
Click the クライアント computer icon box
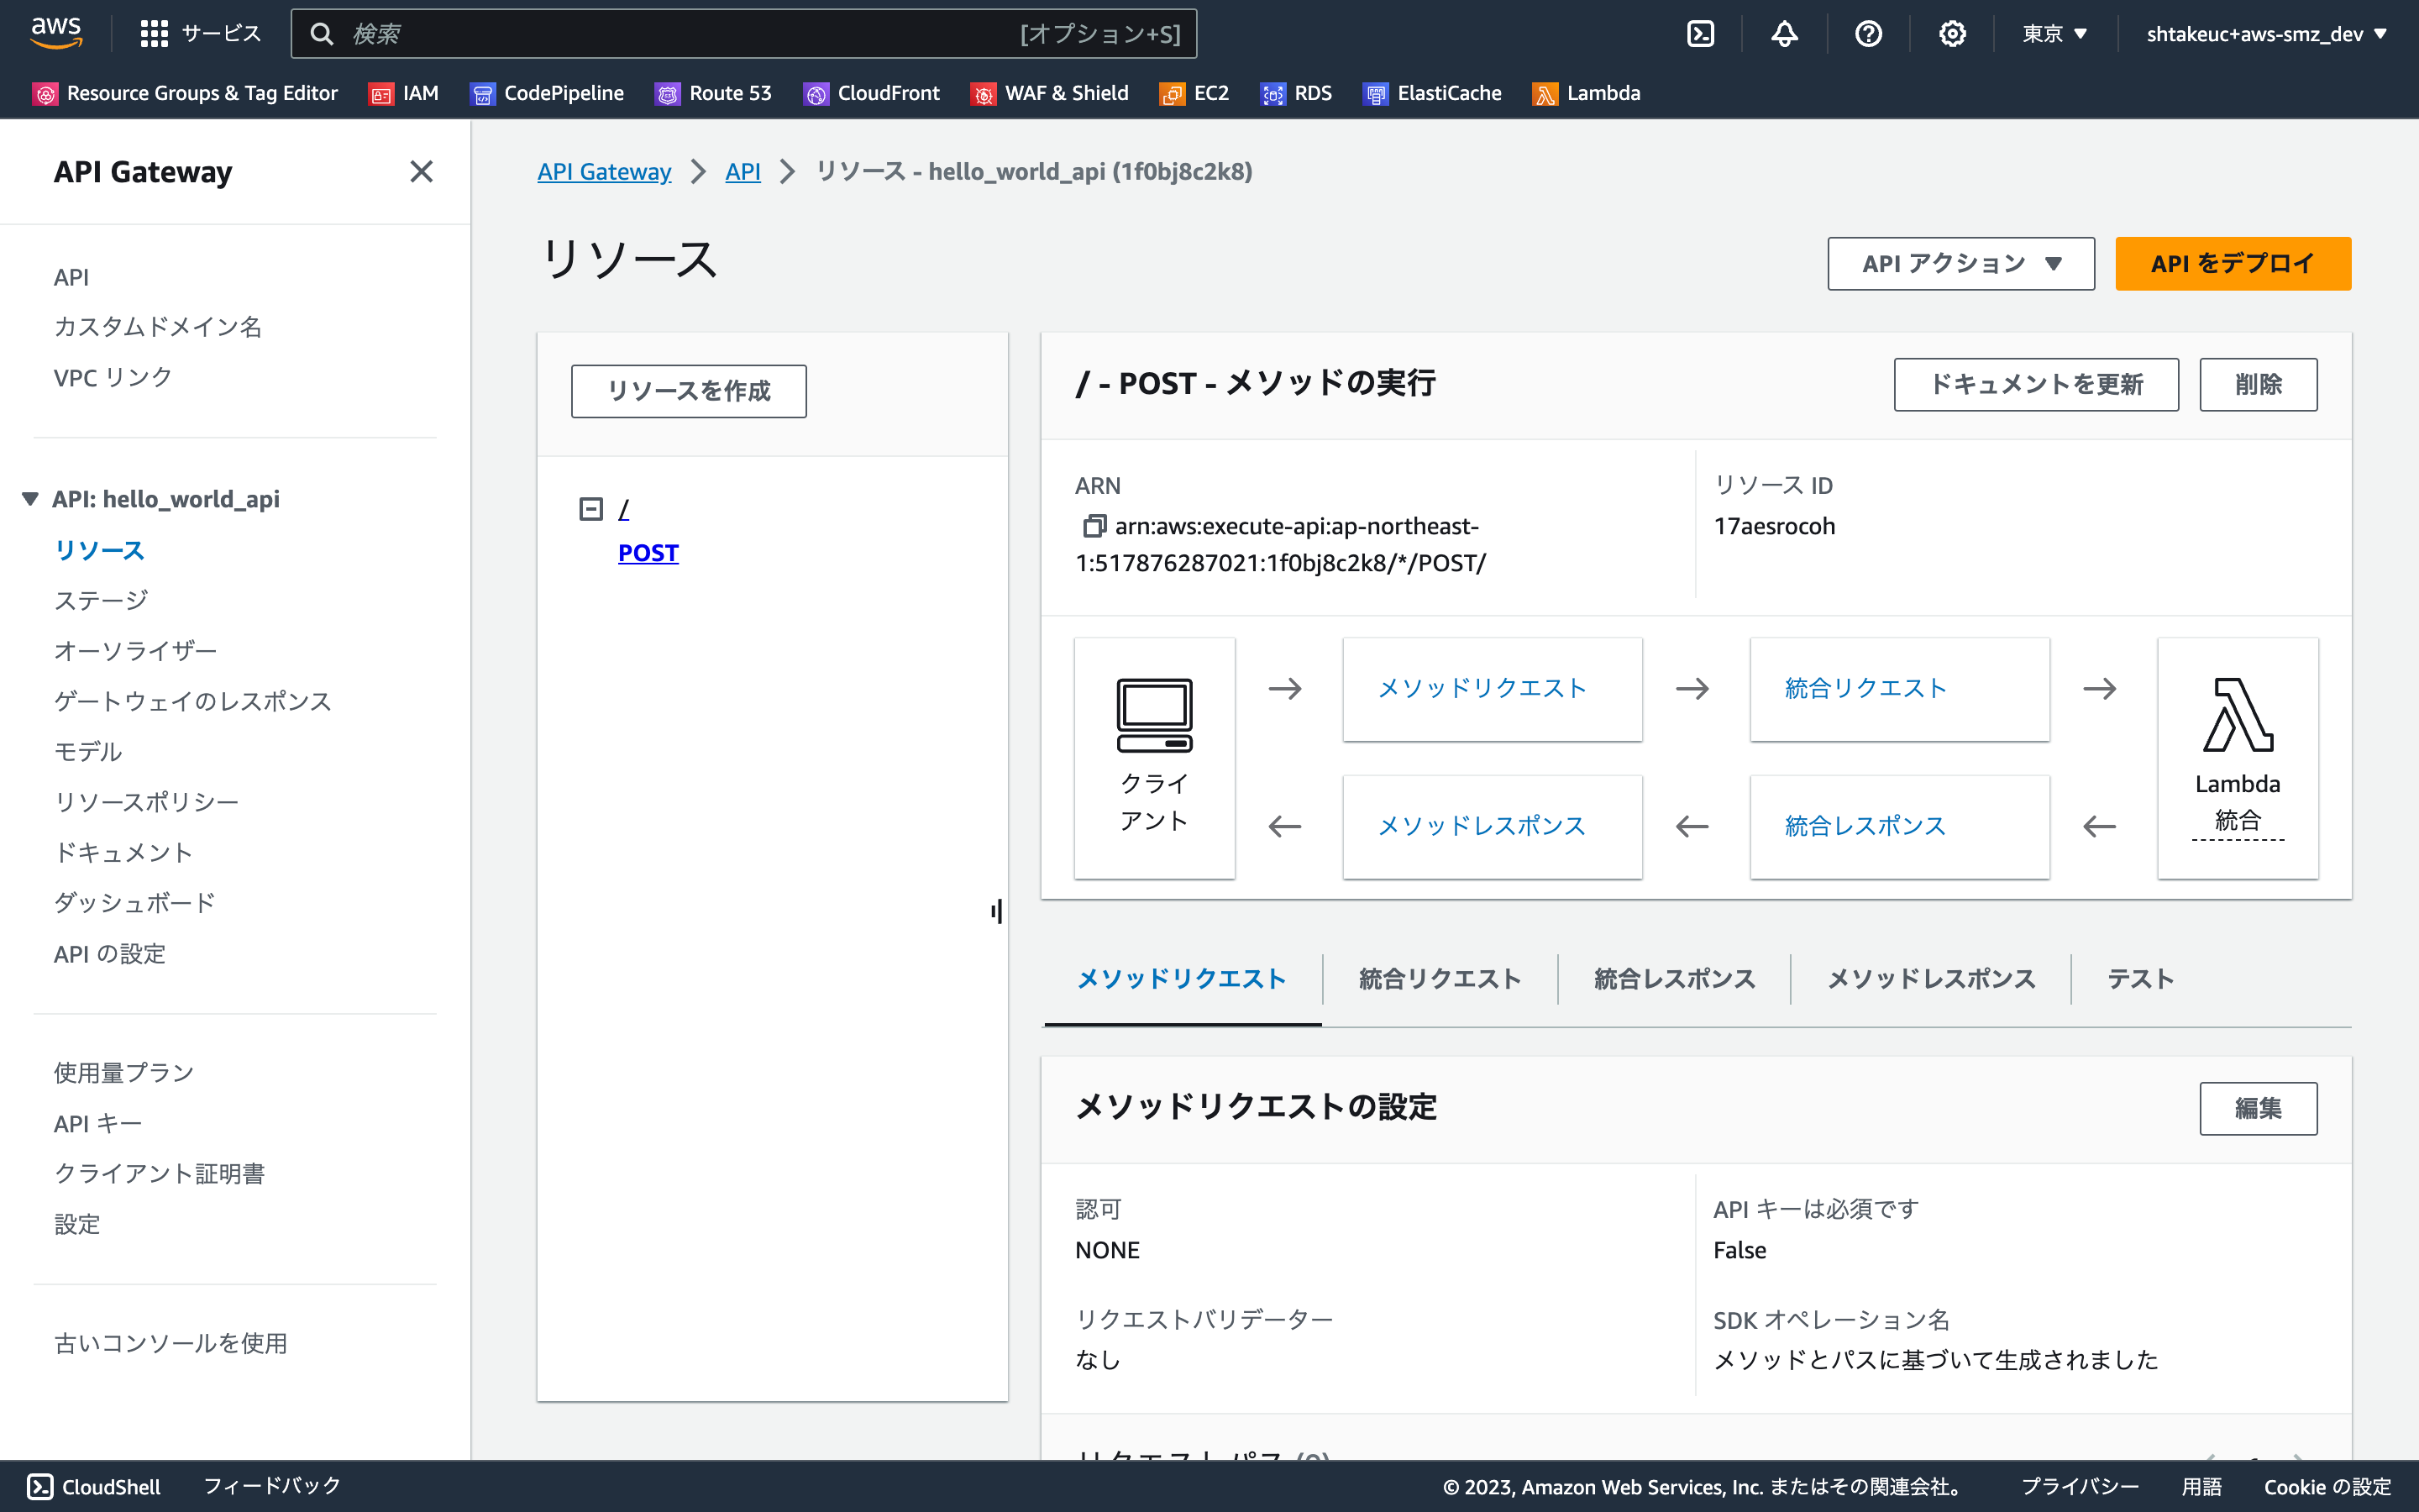(1155, 758)
